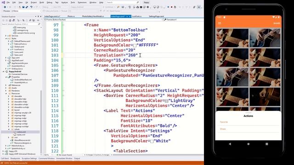The image size is (294, 165).
Task: Collapse the Resources folder
Action: click(x=6, y=93)
